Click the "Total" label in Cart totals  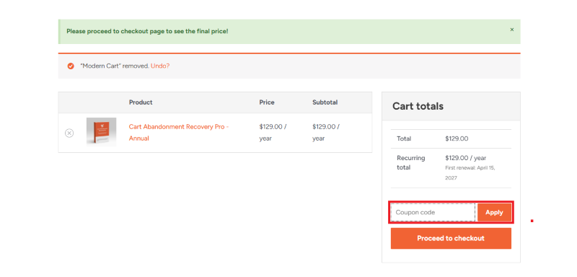point(404,138)
